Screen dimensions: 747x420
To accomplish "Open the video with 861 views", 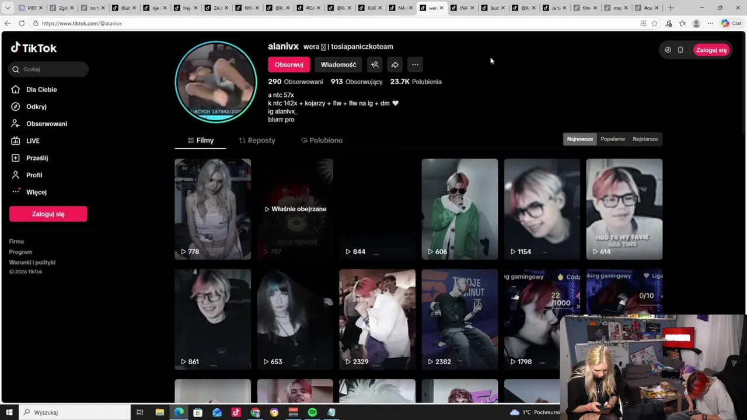I will [212, 319].
